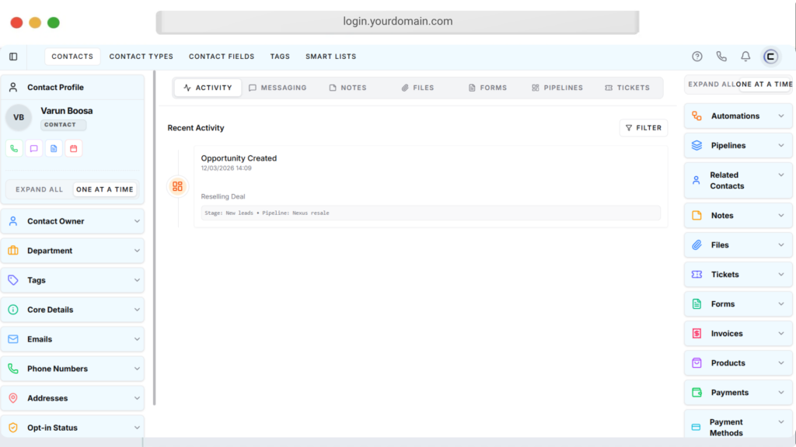Toggle the sidebar collapse icon at top left
The image size is (796, 447).
click(x=13, y=57)
